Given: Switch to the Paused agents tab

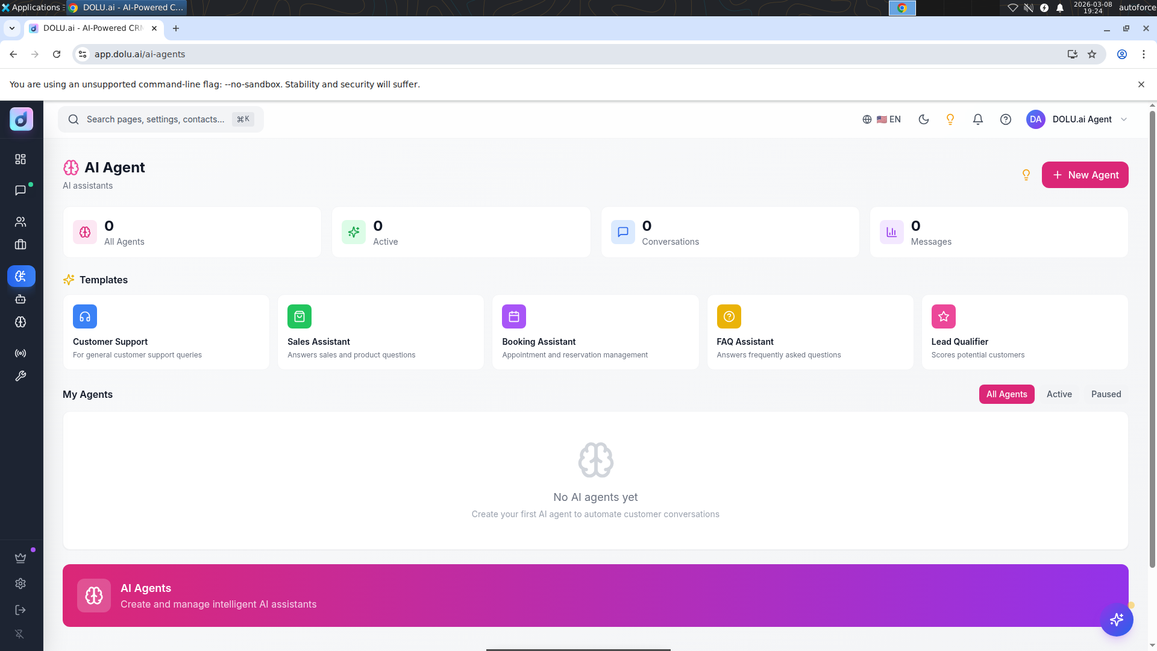Looking at the screenshot, I should pyautogui.click(x=1106, y=394).
